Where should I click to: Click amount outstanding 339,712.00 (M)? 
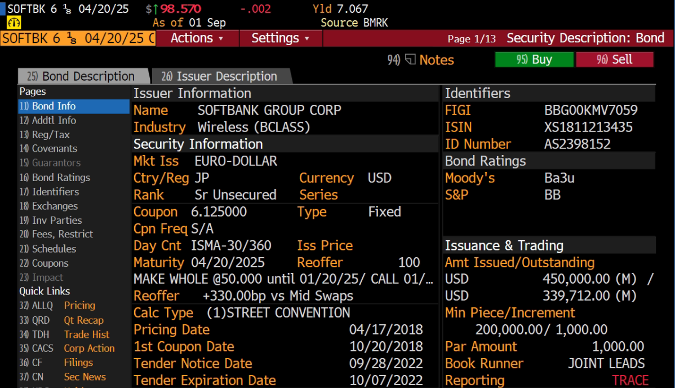589,296
